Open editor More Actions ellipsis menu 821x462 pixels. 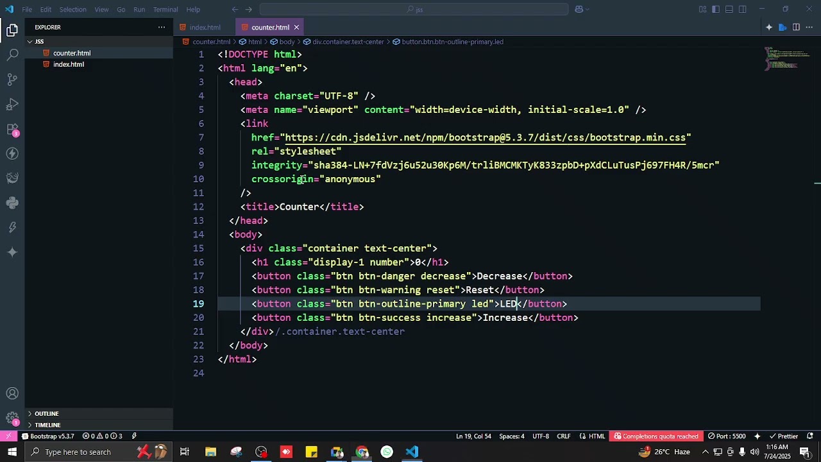(x=809, y=27)
